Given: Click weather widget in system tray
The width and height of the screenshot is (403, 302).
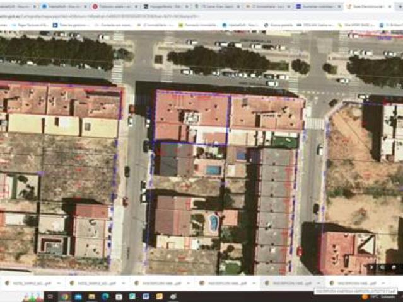Looking at the screenshot, I should click(x=378, y=297).
